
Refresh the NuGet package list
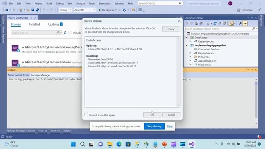pos(65,33)
